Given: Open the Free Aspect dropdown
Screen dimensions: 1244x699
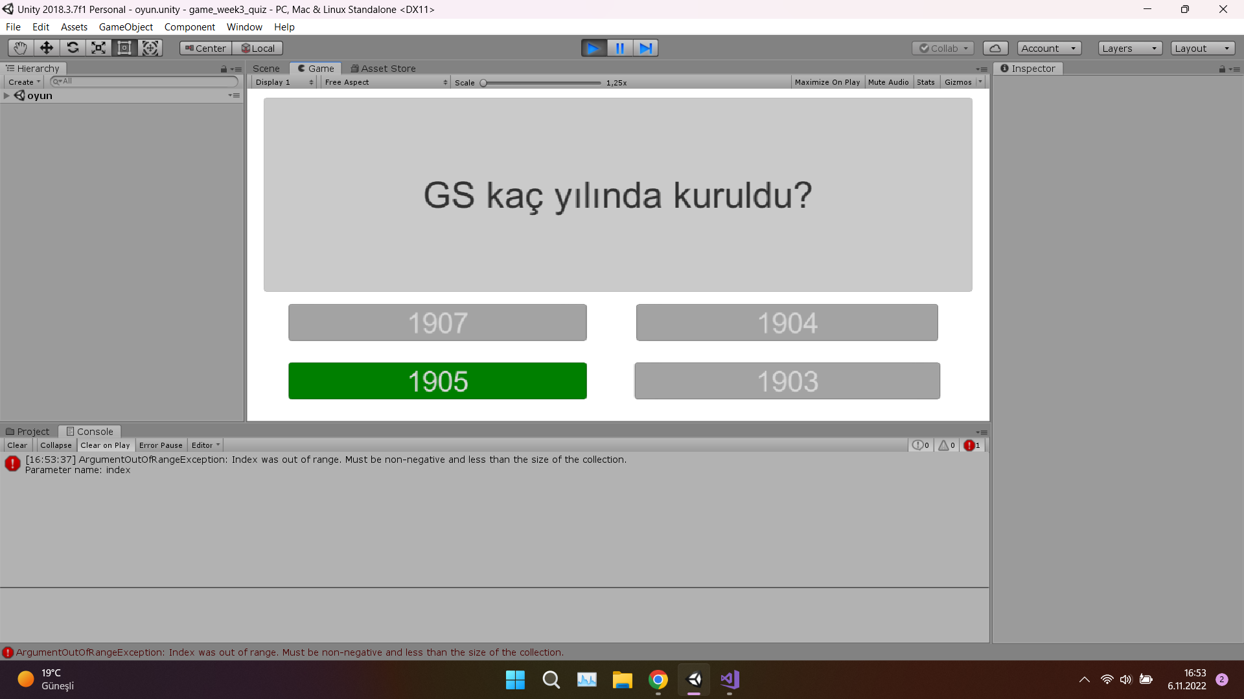Looking at the screenshot, I should point(385,82).
